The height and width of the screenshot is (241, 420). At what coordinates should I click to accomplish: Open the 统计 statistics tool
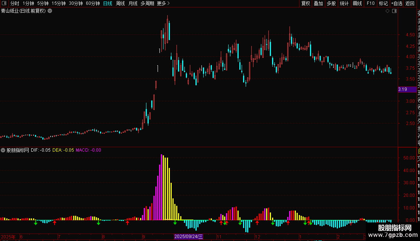[344, 3]
